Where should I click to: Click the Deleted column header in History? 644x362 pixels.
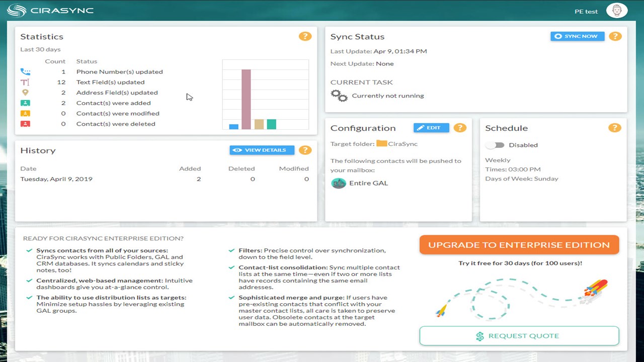pos(242,168)
